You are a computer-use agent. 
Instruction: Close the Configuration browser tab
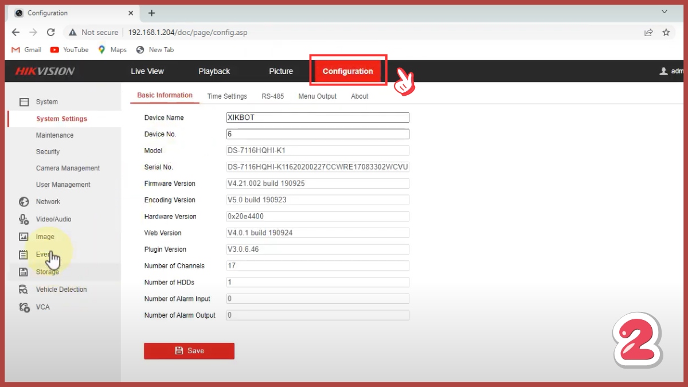click(131, 13)
